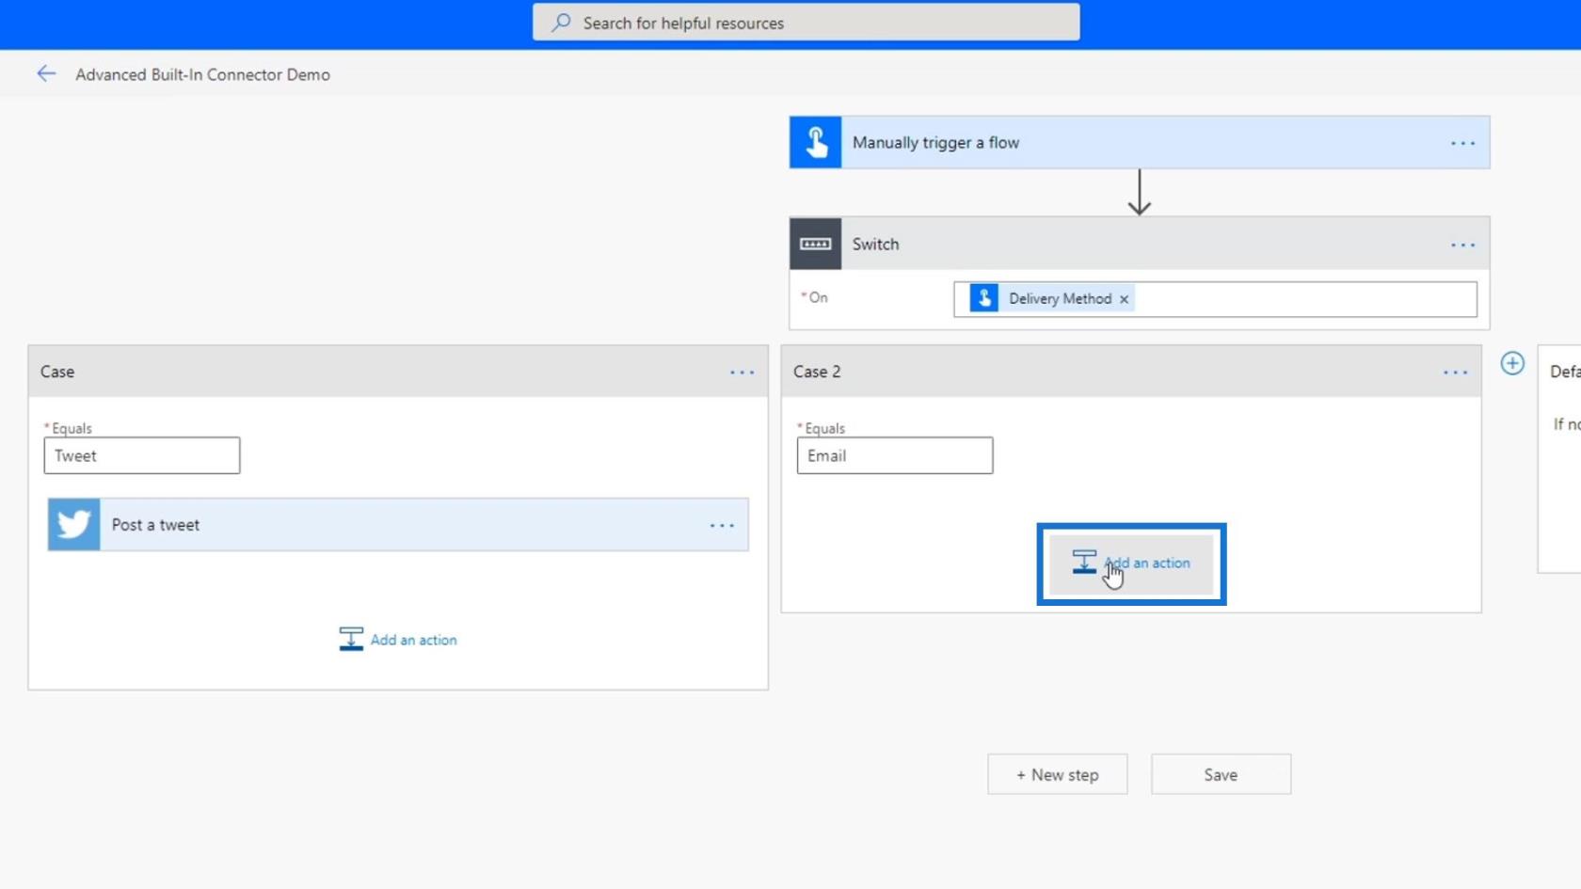Open the Case options ellipsis menu
Viewport: 1581px width, 889px height.
(742, 373)
